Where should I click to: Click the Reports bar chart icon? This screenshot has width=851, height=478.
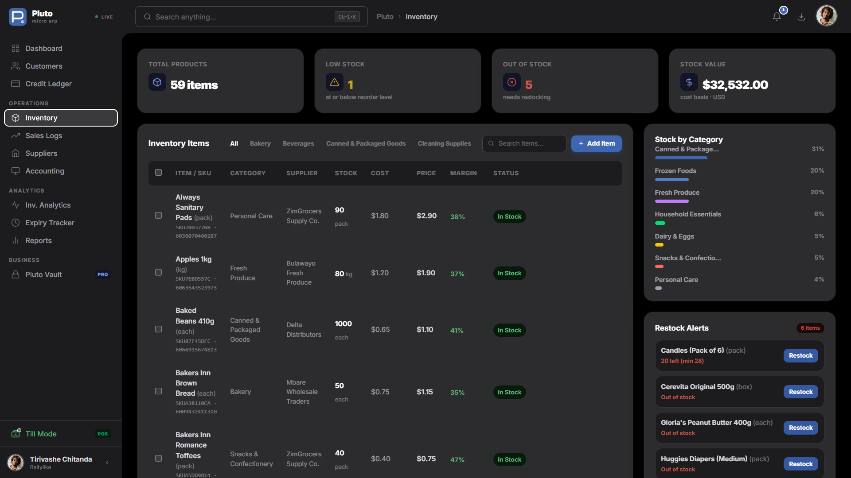[16, 240]
